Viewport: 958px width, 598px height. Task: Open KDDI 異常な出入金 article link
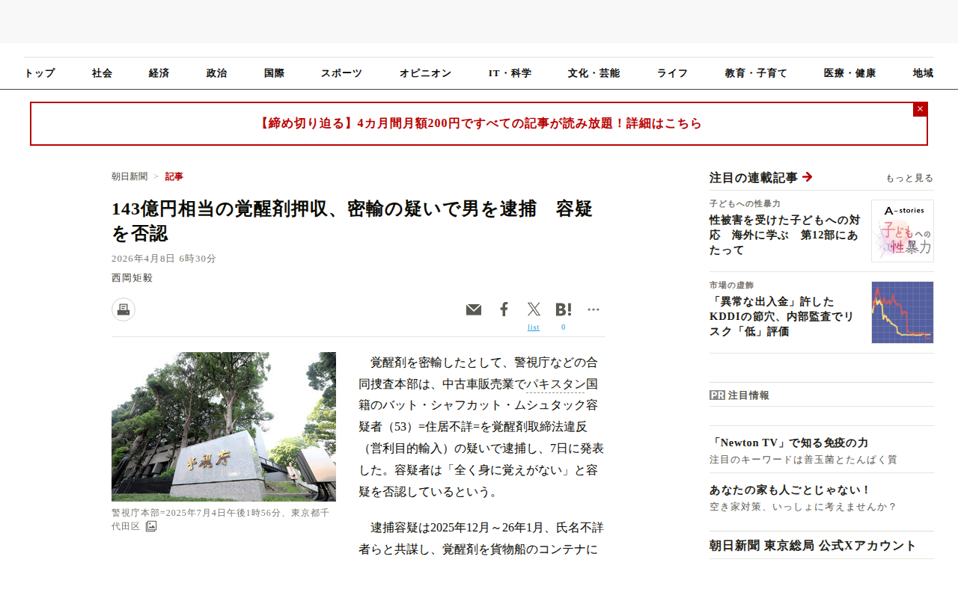click(x=782, y=316)
